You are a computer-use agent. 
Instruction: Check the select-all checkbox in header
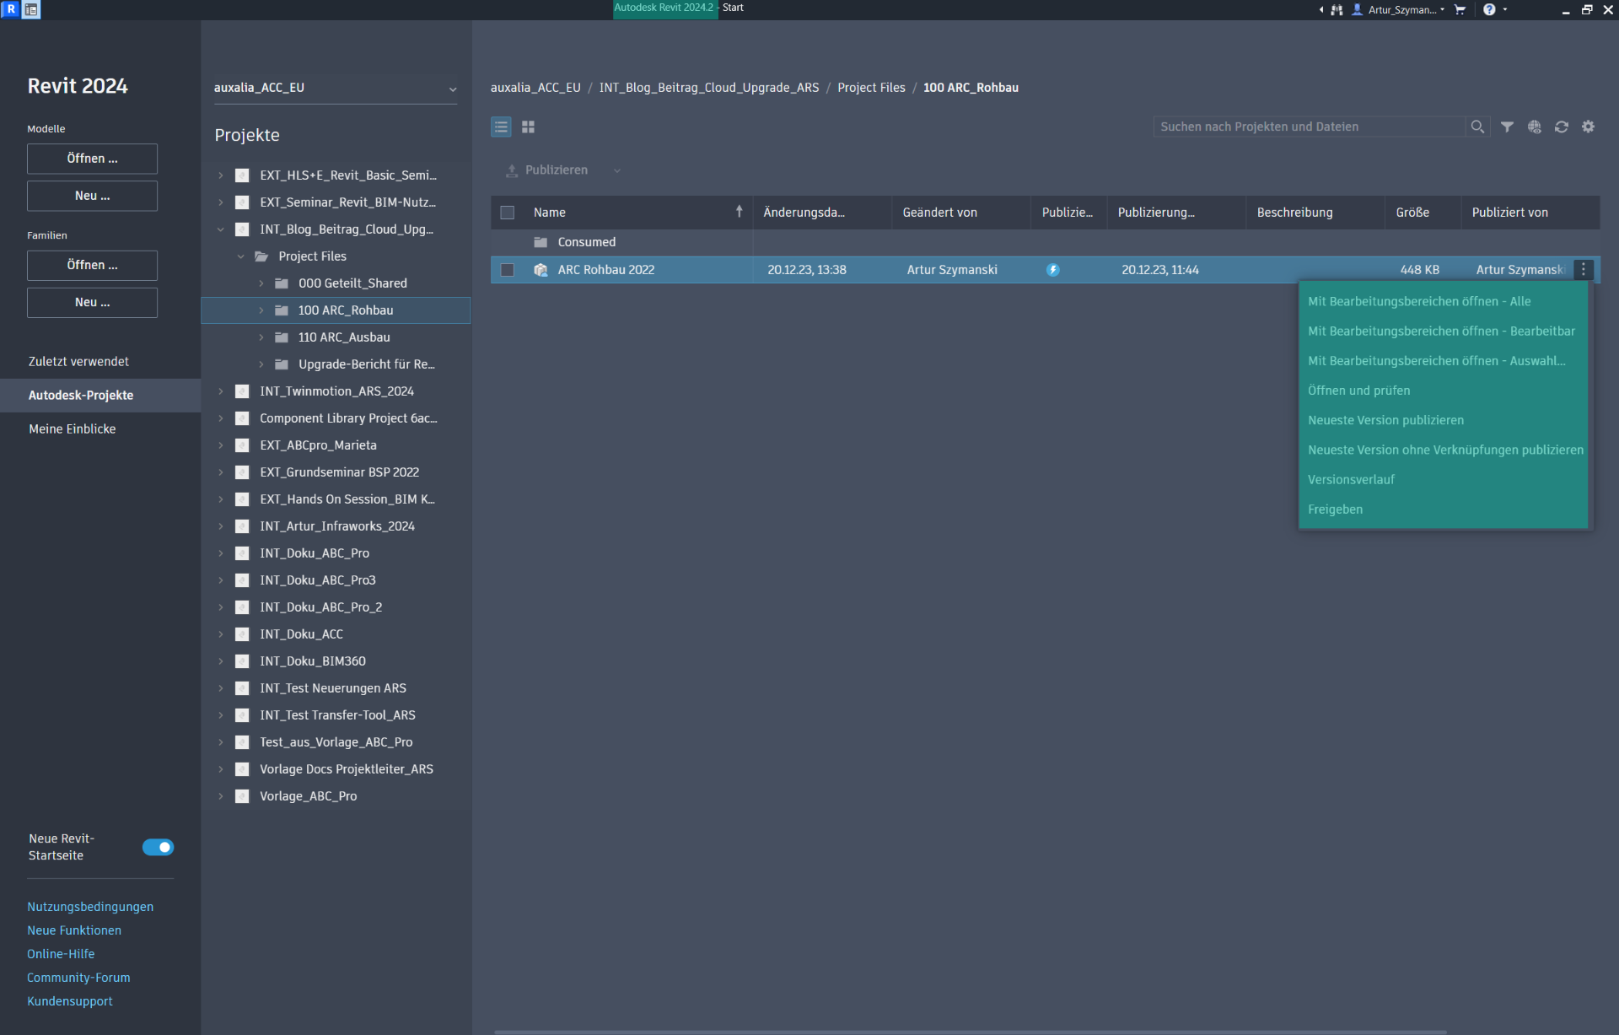pos(508,213)
